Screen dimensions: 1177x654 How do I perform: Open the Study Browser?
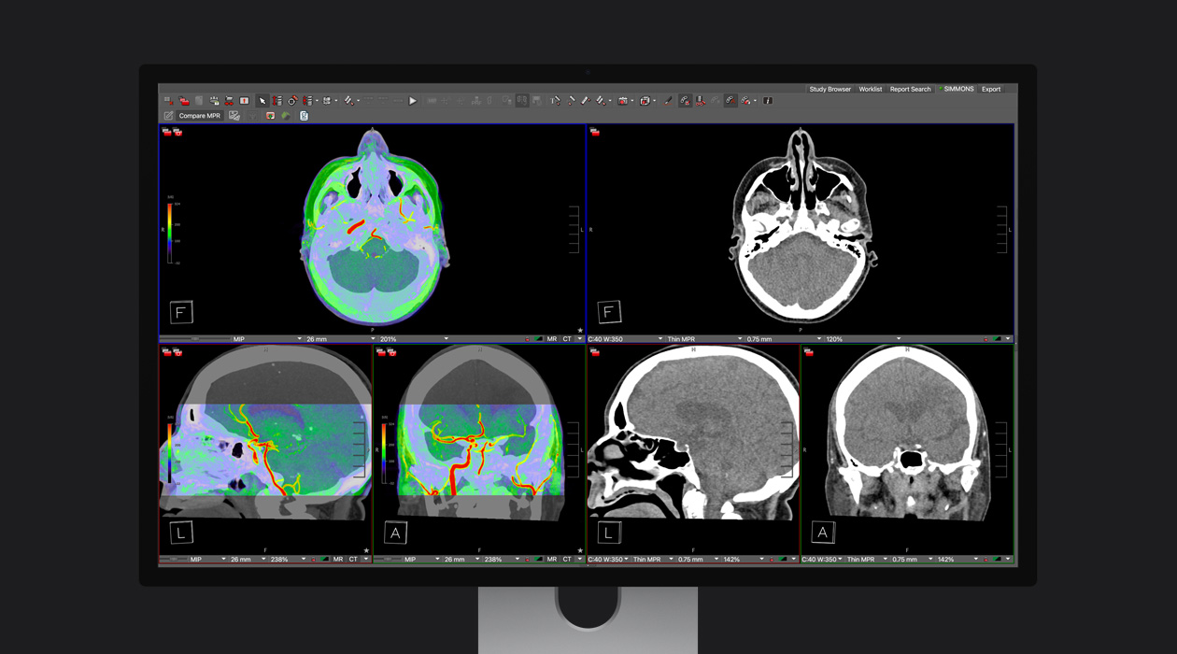tap(830, 89)
